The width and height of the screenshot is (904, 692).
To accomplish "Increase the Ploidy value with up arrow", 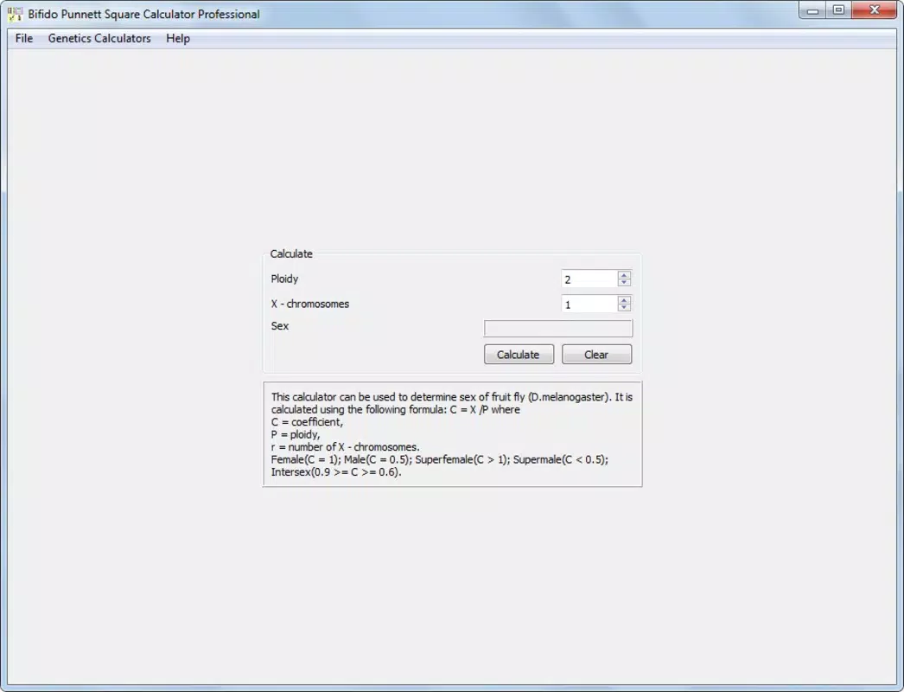I will [624, 275].
